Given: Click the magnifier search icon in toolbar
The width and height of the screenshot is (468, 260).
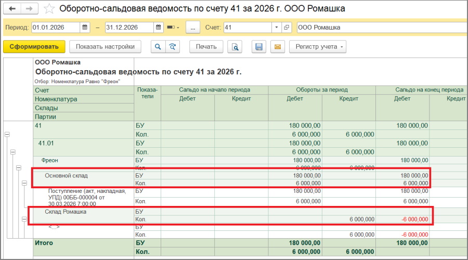Looking at the screenshot, I should coord(158,47).
